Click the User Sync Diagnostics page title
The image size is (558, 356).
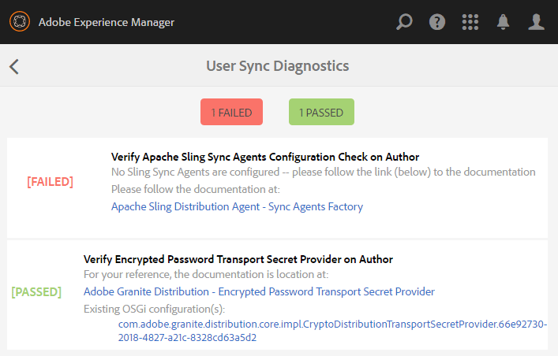point(277,66)
